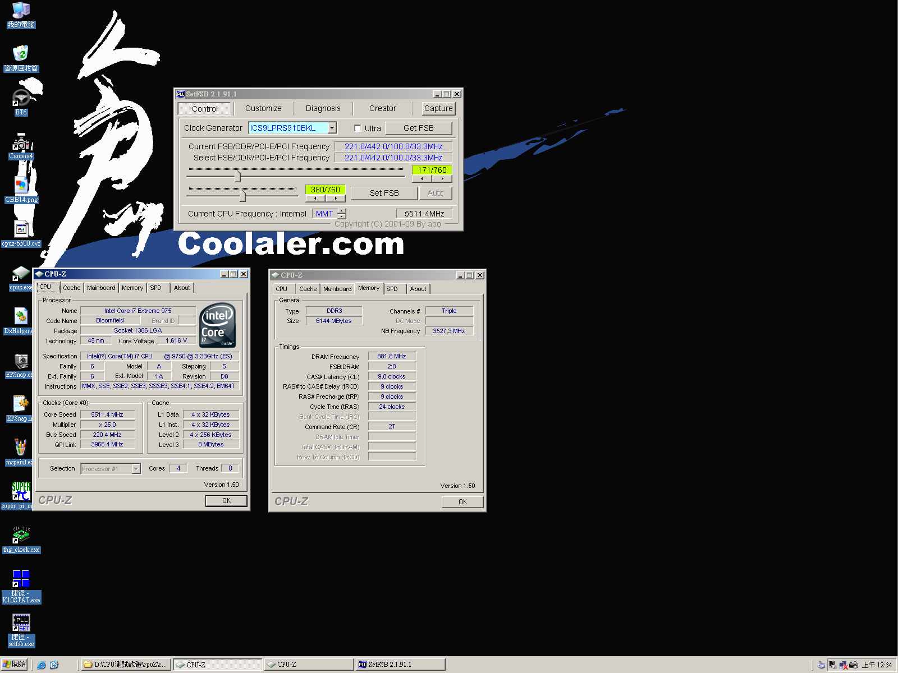Click the MMT spinner up arrow
Screen dimensions: 898x673
pyautogui.click(x=342, y=211)
